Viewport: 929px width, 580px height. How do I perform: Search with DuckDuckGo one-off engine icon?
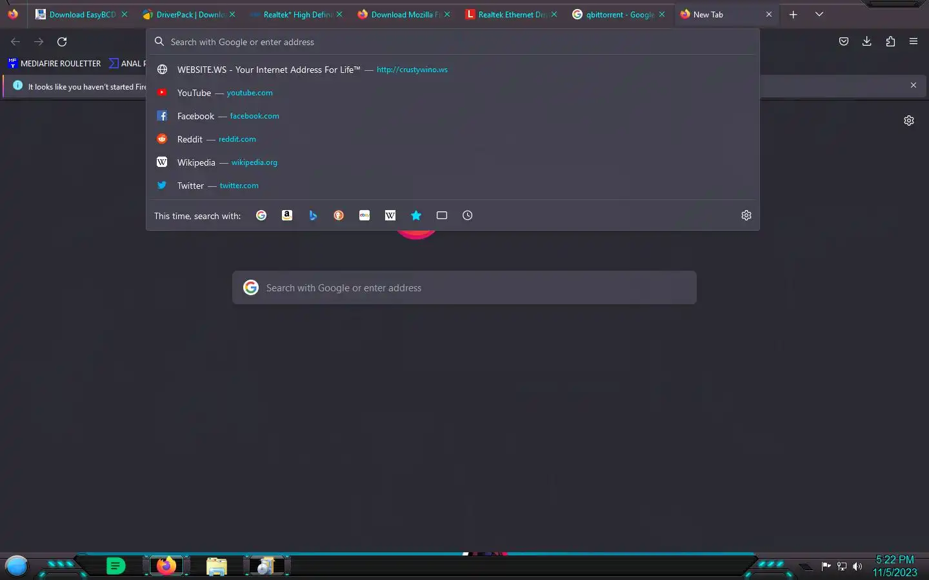tap(339, 215)
